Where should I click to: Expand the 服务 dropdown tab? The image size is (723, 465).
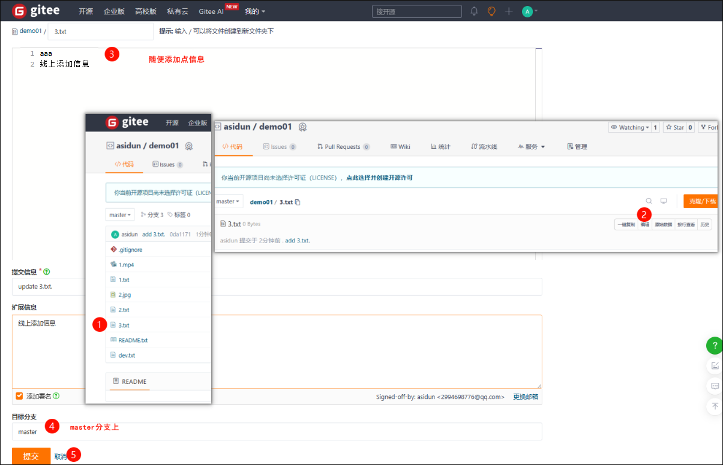click(531, 146)
